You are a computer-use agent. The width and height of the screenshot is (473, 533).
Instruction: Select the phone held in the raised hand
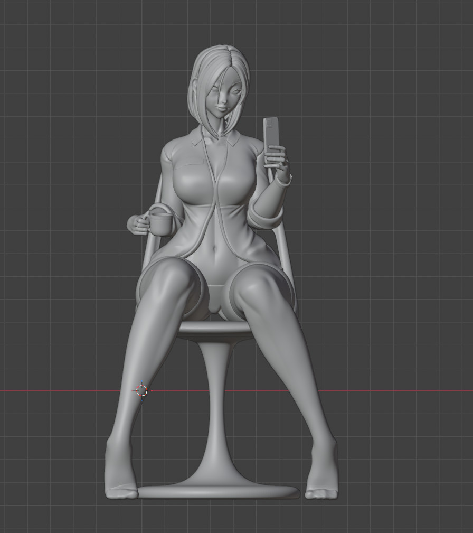pyautogui.click(x=271, y=139)
